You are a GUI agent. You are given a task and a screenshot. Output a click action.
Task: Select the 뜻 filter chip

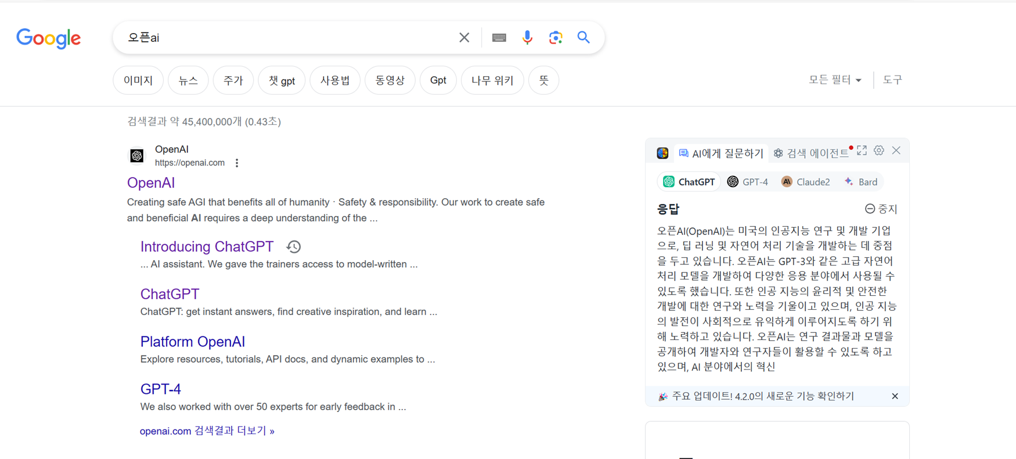[544, 80]
